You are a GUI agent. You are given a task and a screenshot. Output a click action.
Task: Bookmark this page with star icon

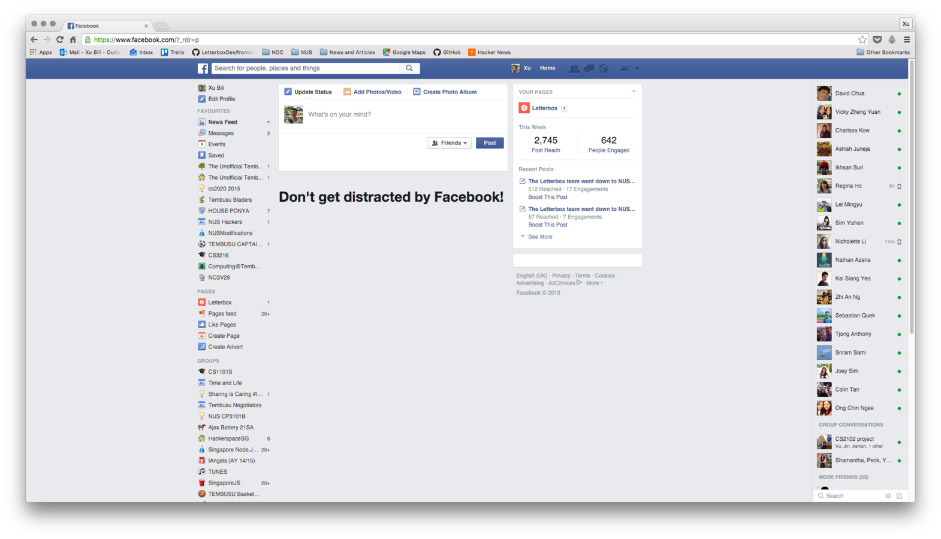tap(862, 40)
